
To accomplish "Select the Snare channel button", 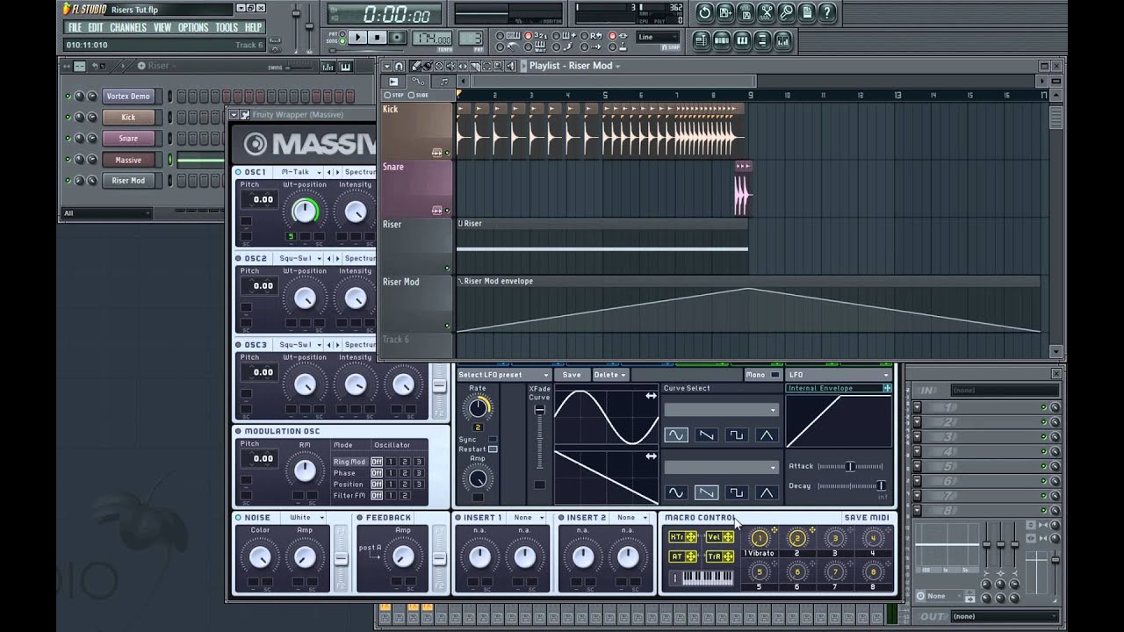I will (128, 138).
